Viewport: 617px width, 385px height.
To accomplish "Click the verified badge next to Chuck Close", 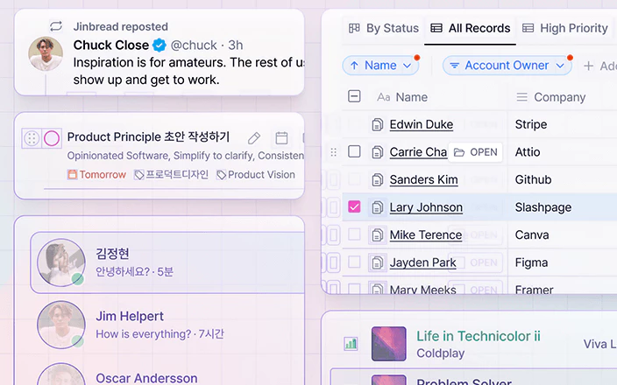I will click(x=160, y=45).
